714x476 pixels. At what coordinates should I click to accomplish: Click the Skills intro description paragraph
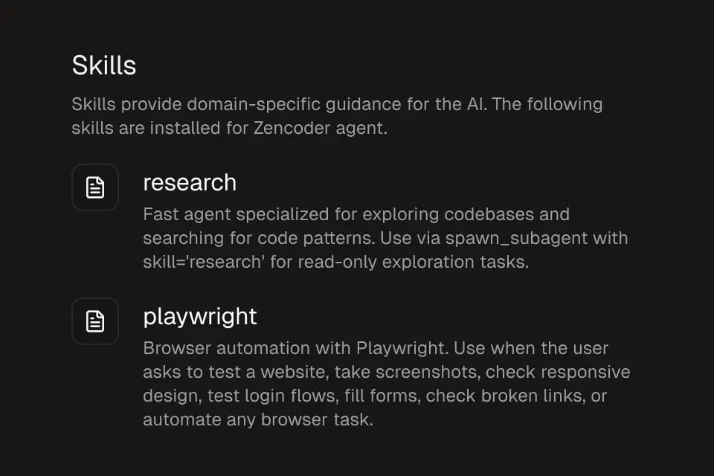pos(337,115)
